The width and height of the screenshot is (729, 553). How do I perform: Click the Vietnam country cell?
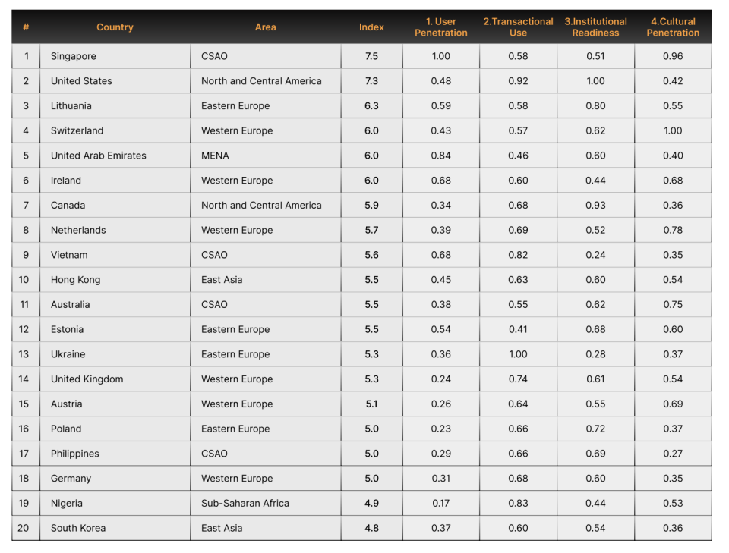click(x=69, y=255)
